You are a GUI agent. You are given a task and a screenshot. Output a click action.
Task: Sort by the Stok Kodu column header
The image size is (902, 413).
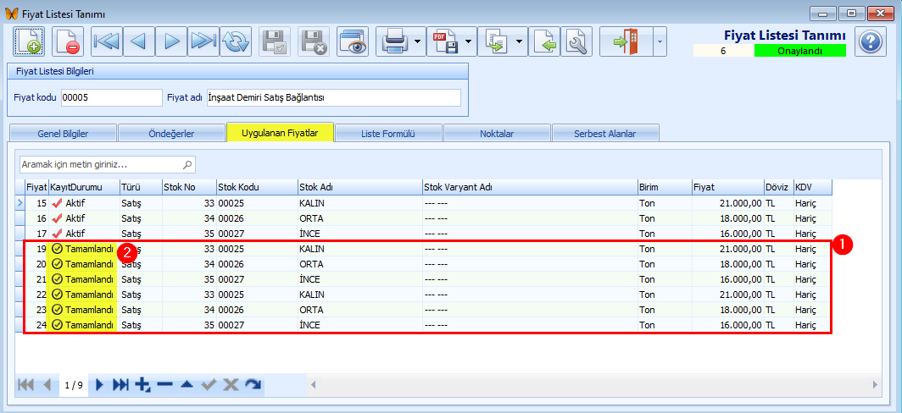point(256,187)
